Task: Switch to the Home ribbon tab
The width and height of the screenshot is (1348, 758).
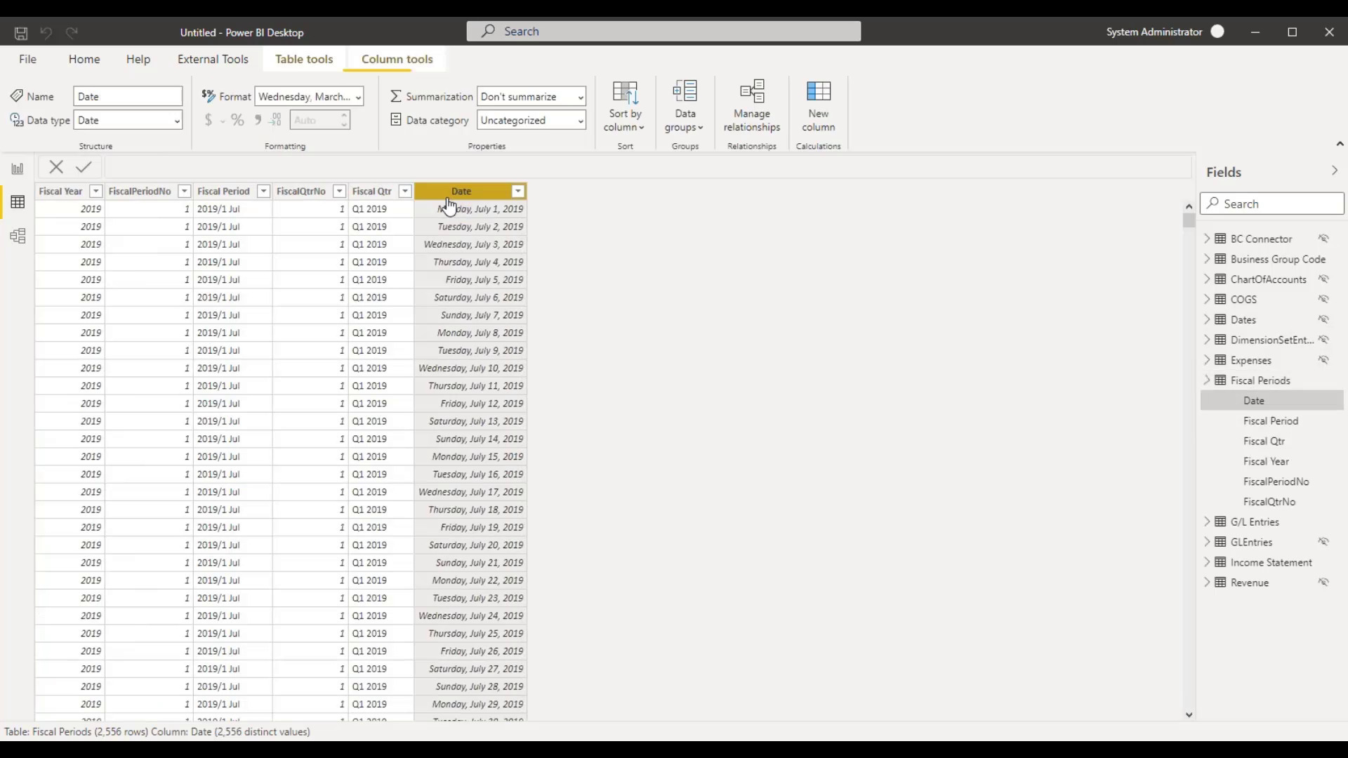Action: pos(84,59)
